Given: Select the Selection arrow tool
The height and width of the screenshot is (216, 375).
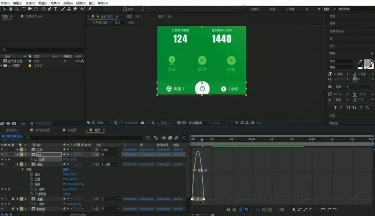Looking at the screenshot, I should click(x=5, y=9).
